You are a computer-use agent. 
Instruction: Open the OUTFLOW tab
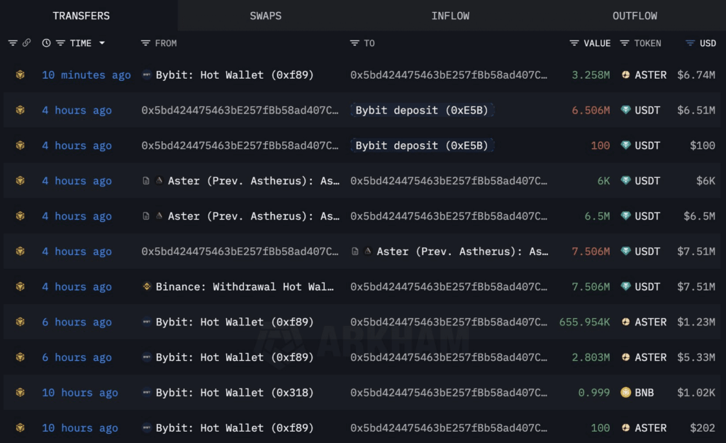click(x=635, y=16)
